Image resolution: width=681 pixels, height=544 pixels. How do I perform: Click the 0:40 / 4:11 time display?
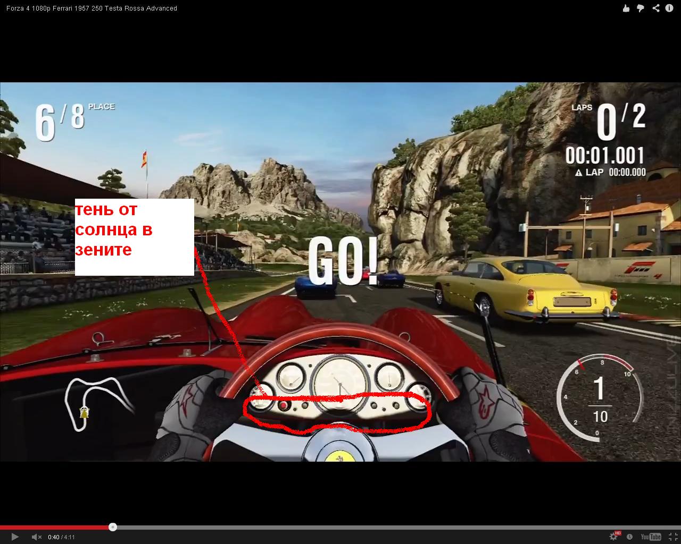click(x=61, y=537)
